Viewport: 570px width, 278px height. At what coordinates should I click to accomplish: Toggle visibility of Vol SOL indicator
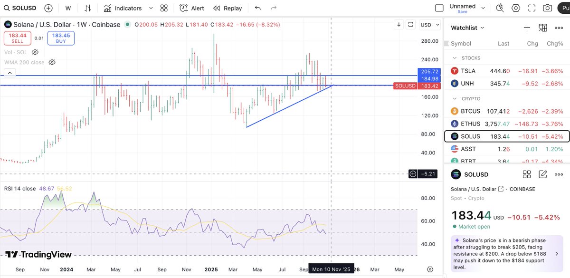coord(35,52)
